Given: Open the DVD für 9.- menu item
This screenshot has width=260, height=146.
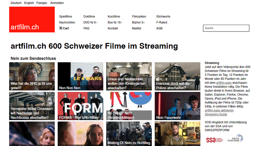Looking at the screenshot, I should pos(90,22).
